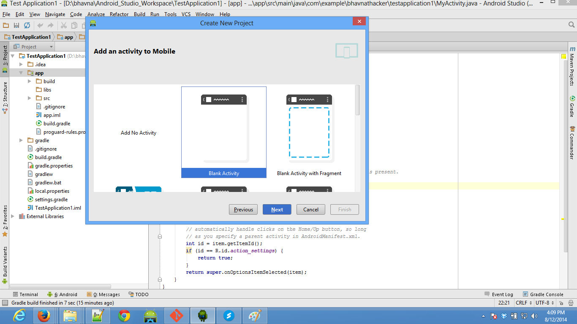Viewport: 577px width, 324px height.
Task: Open Maven Projects side panel
Action: pyautogui.click(x=572, y=67)
